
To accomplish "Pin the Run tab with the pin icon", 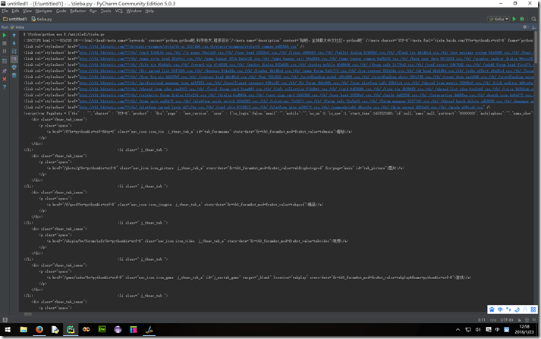I will click(5, 71).
